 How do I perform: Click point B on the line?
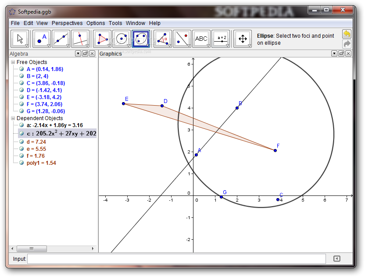[237, 108]
